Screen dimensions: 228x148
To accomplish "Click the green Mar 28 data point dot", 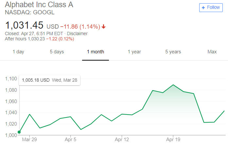I will click(19, 132).
